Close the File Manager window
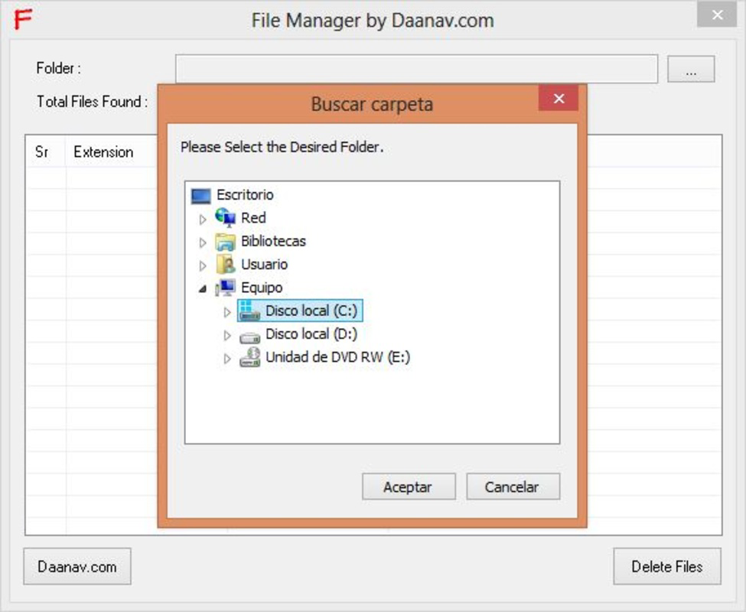The image size is (746, 612). pos(718,15)
